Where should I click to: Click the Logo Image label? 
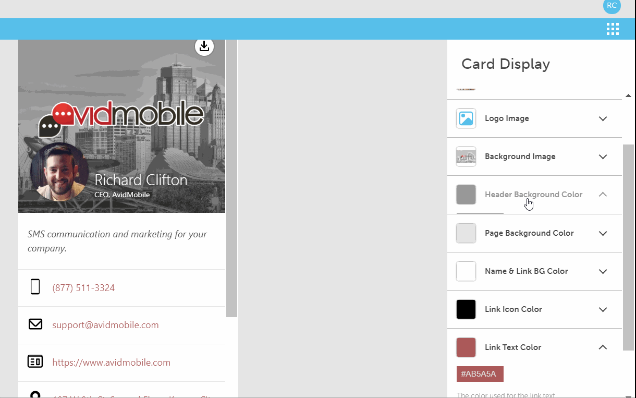pos(507,118)
